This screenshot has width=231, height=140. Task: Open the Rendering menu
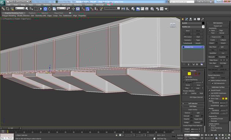[78, 5]
